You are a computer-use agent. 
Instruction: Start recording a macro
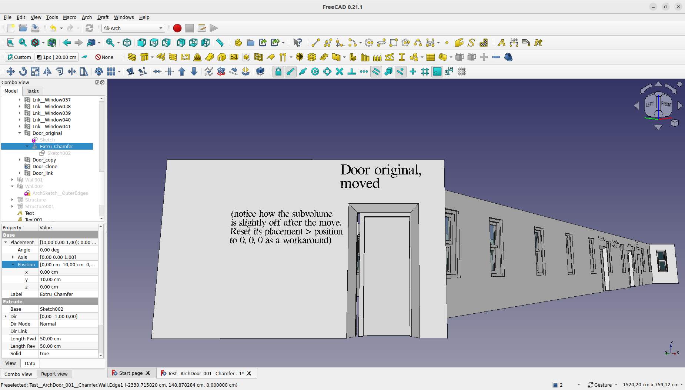click(x=177, y=28)
